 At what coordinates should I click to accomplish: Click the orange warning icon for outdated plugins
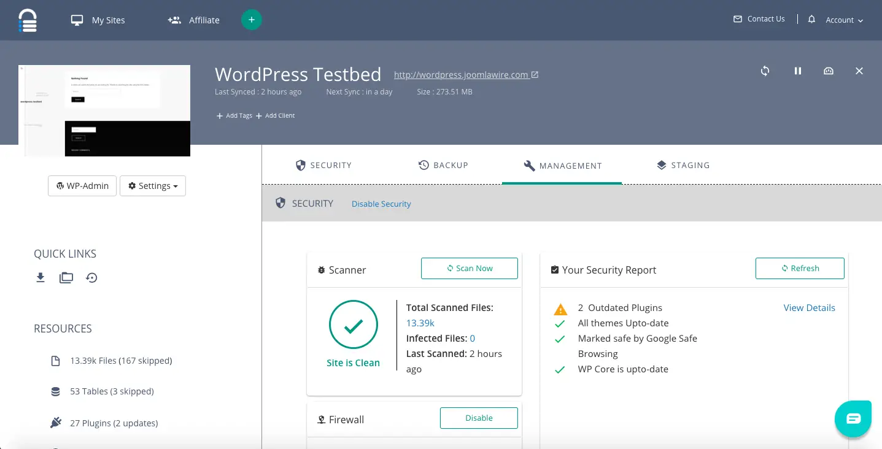coord(560,309)
